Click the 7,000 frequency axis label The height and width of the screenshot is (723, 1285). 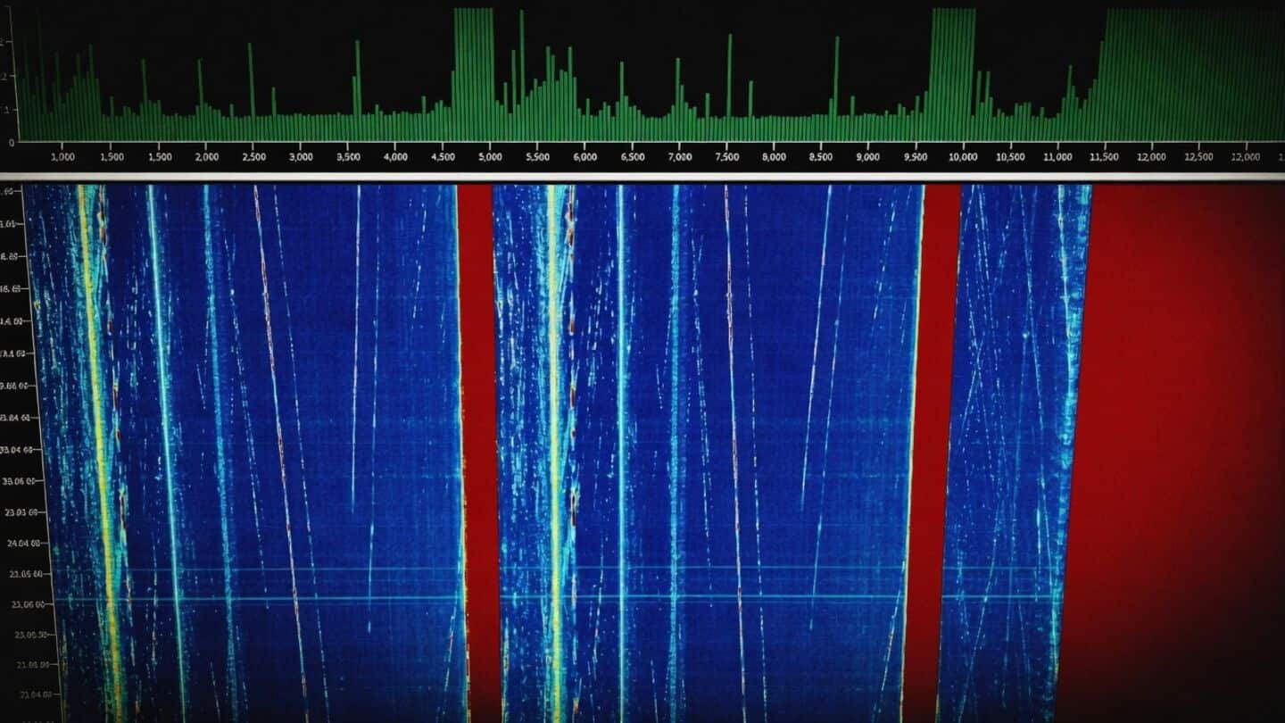click(679, 157)
